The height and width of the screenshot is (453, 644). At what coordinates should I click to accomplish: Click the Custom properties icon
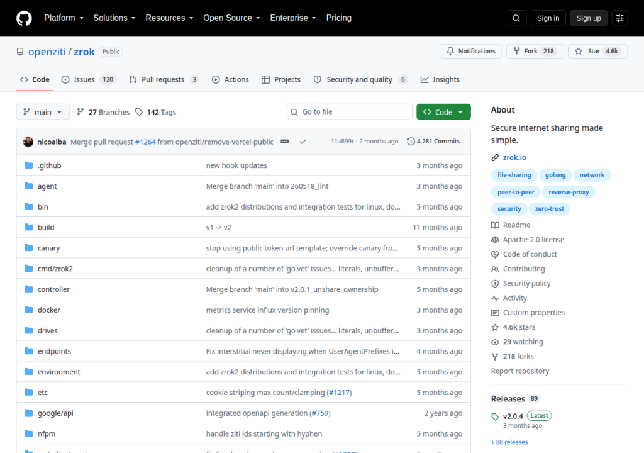(495, 313)
